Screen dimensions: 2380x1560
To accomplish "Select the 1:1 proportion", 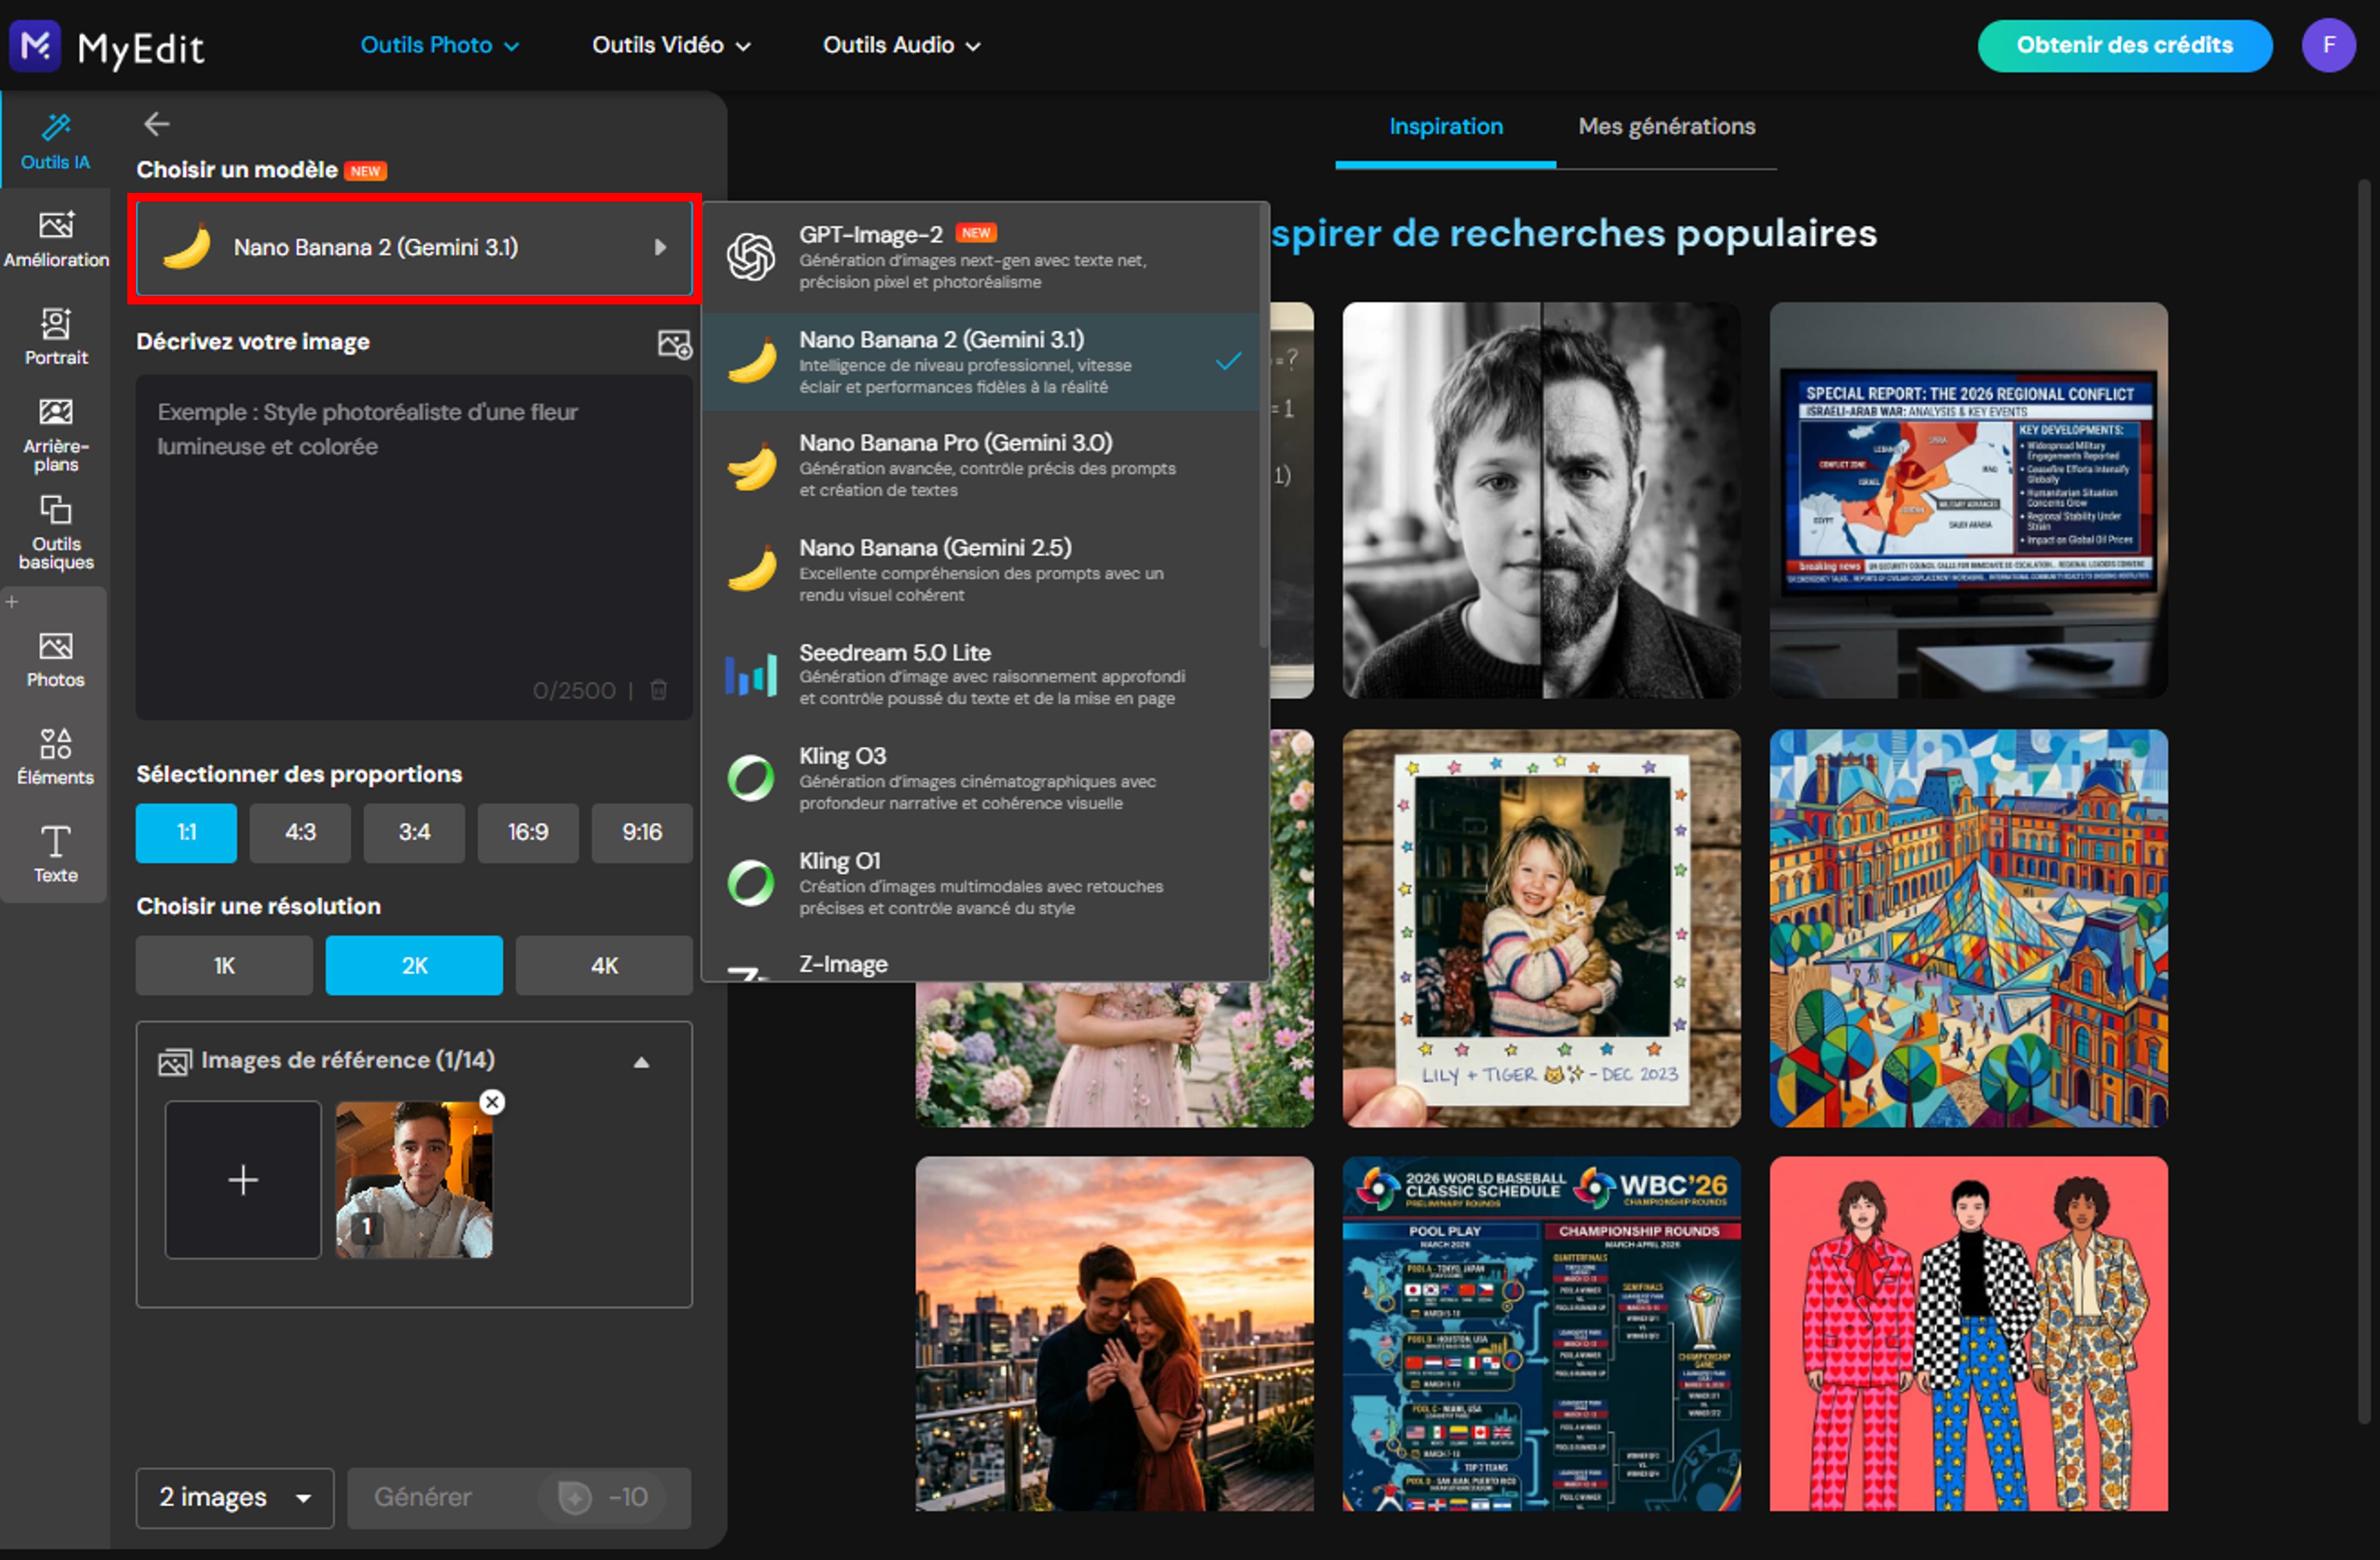I will pyautogui.click(x=186, y=832).
